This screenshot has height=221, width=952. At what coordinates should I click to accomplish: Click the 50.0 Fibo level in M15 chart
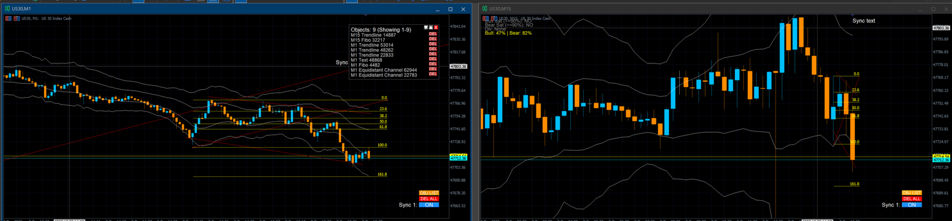pos(855,108)
